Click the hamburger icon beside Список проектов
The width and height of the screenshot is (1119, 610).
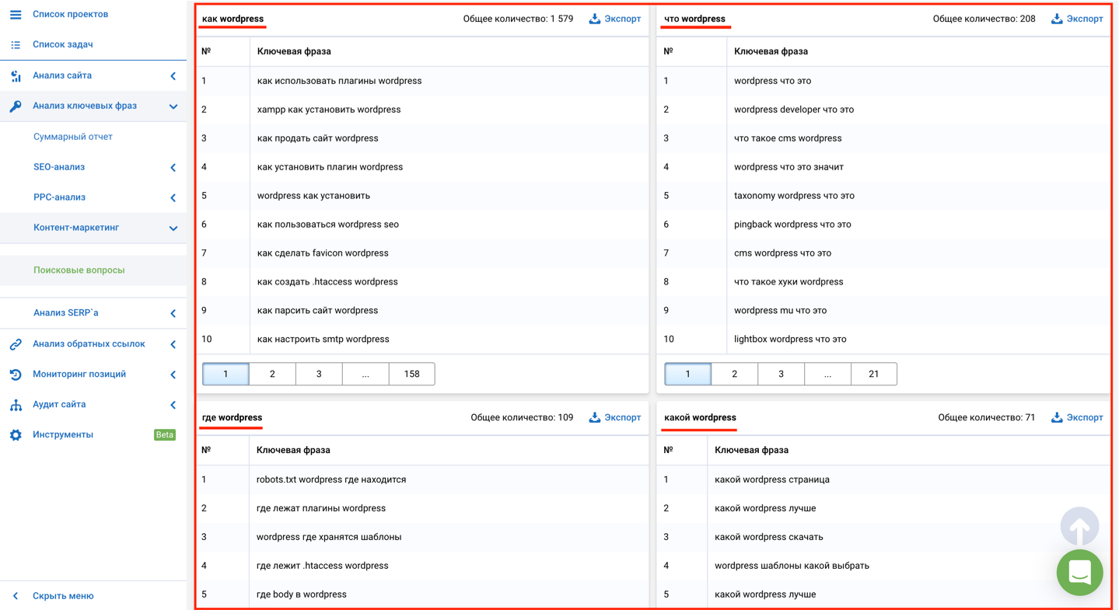click(16, 14)
